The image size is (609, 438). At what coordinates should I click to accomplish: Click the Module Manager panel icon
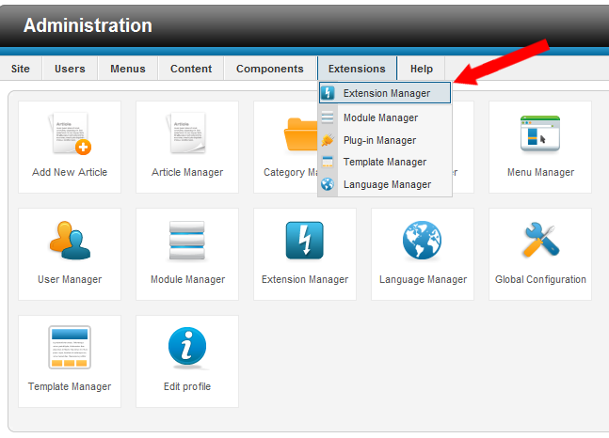pyautogui.click(x=187, y=242)
